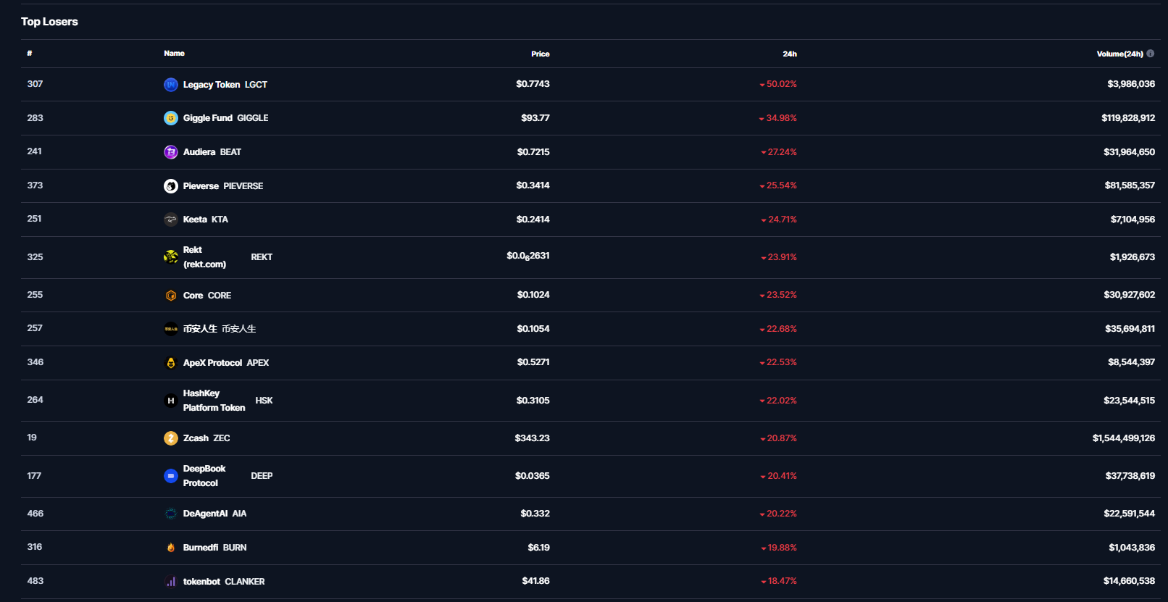This screenshot has height=602, width=1168.
Task: Click the Pieverse coin icon
Action: click(x=171, y=186)
